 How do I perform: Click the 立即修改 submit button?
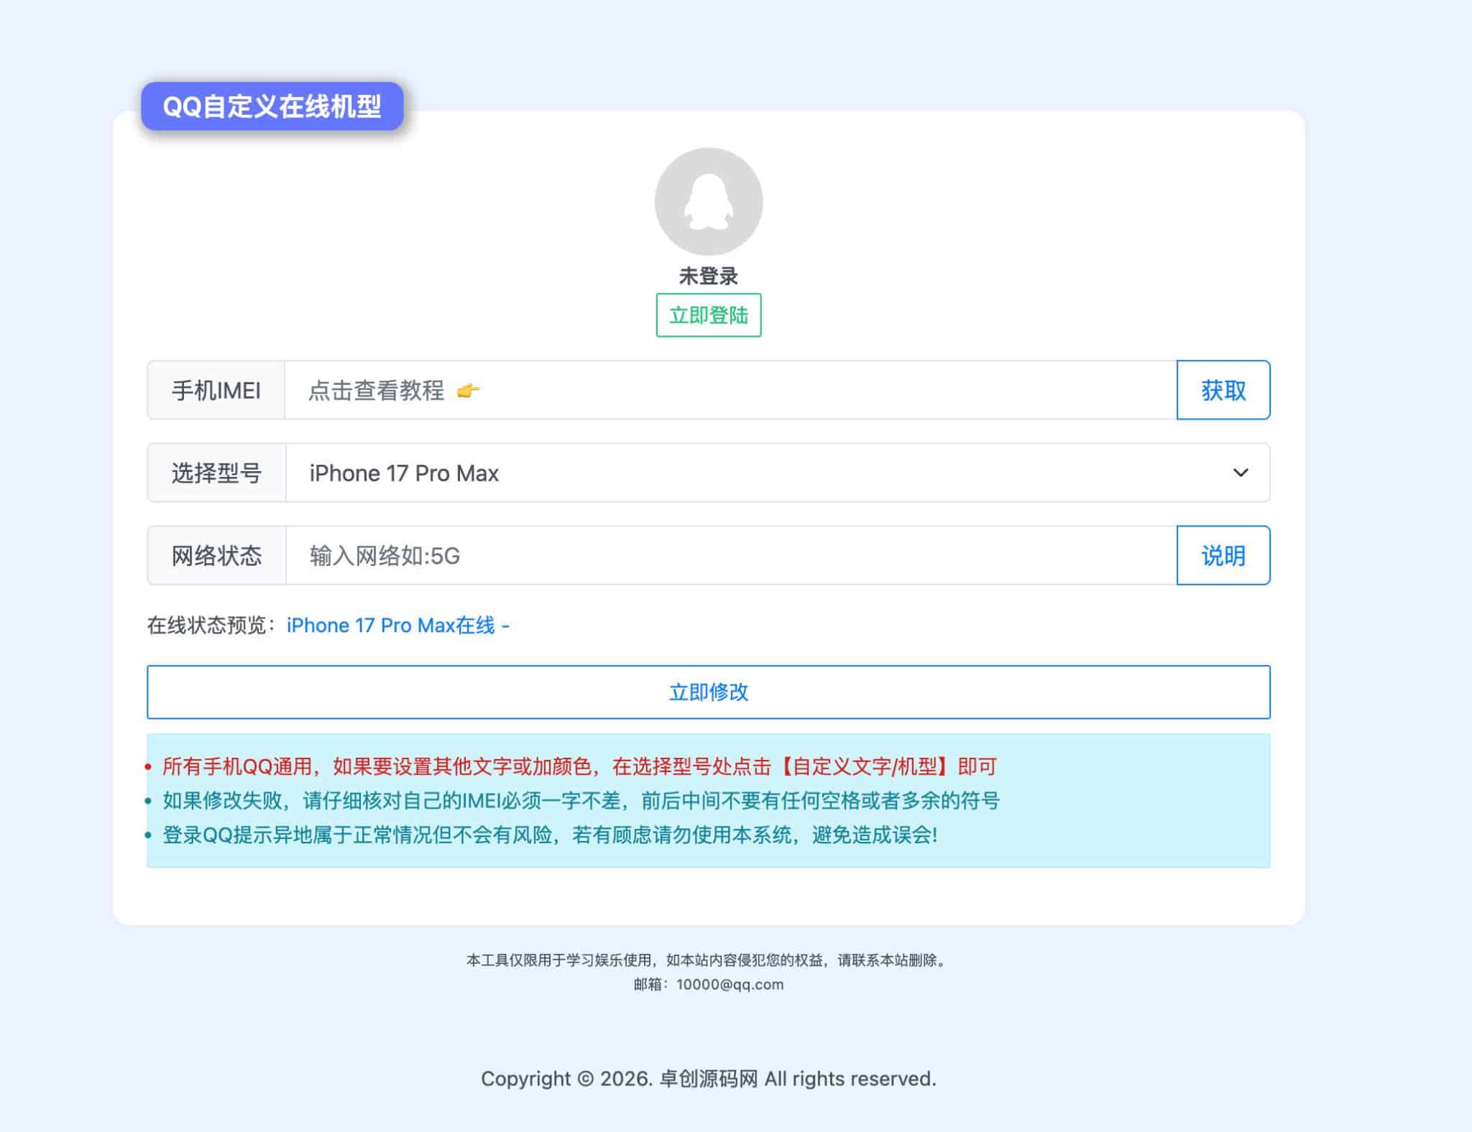pos(708,692)
